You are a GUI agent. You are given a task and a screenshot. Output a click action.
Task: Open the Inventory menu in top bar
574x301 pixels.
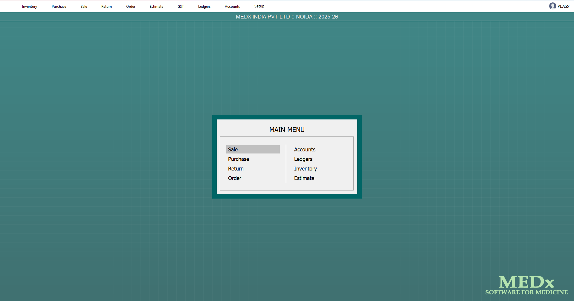(30, 7)
